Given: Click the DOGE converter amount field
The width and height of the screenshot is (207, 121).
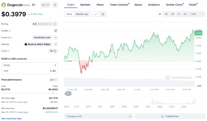Looking at the screenshot, I should click(x=30, y=65).
